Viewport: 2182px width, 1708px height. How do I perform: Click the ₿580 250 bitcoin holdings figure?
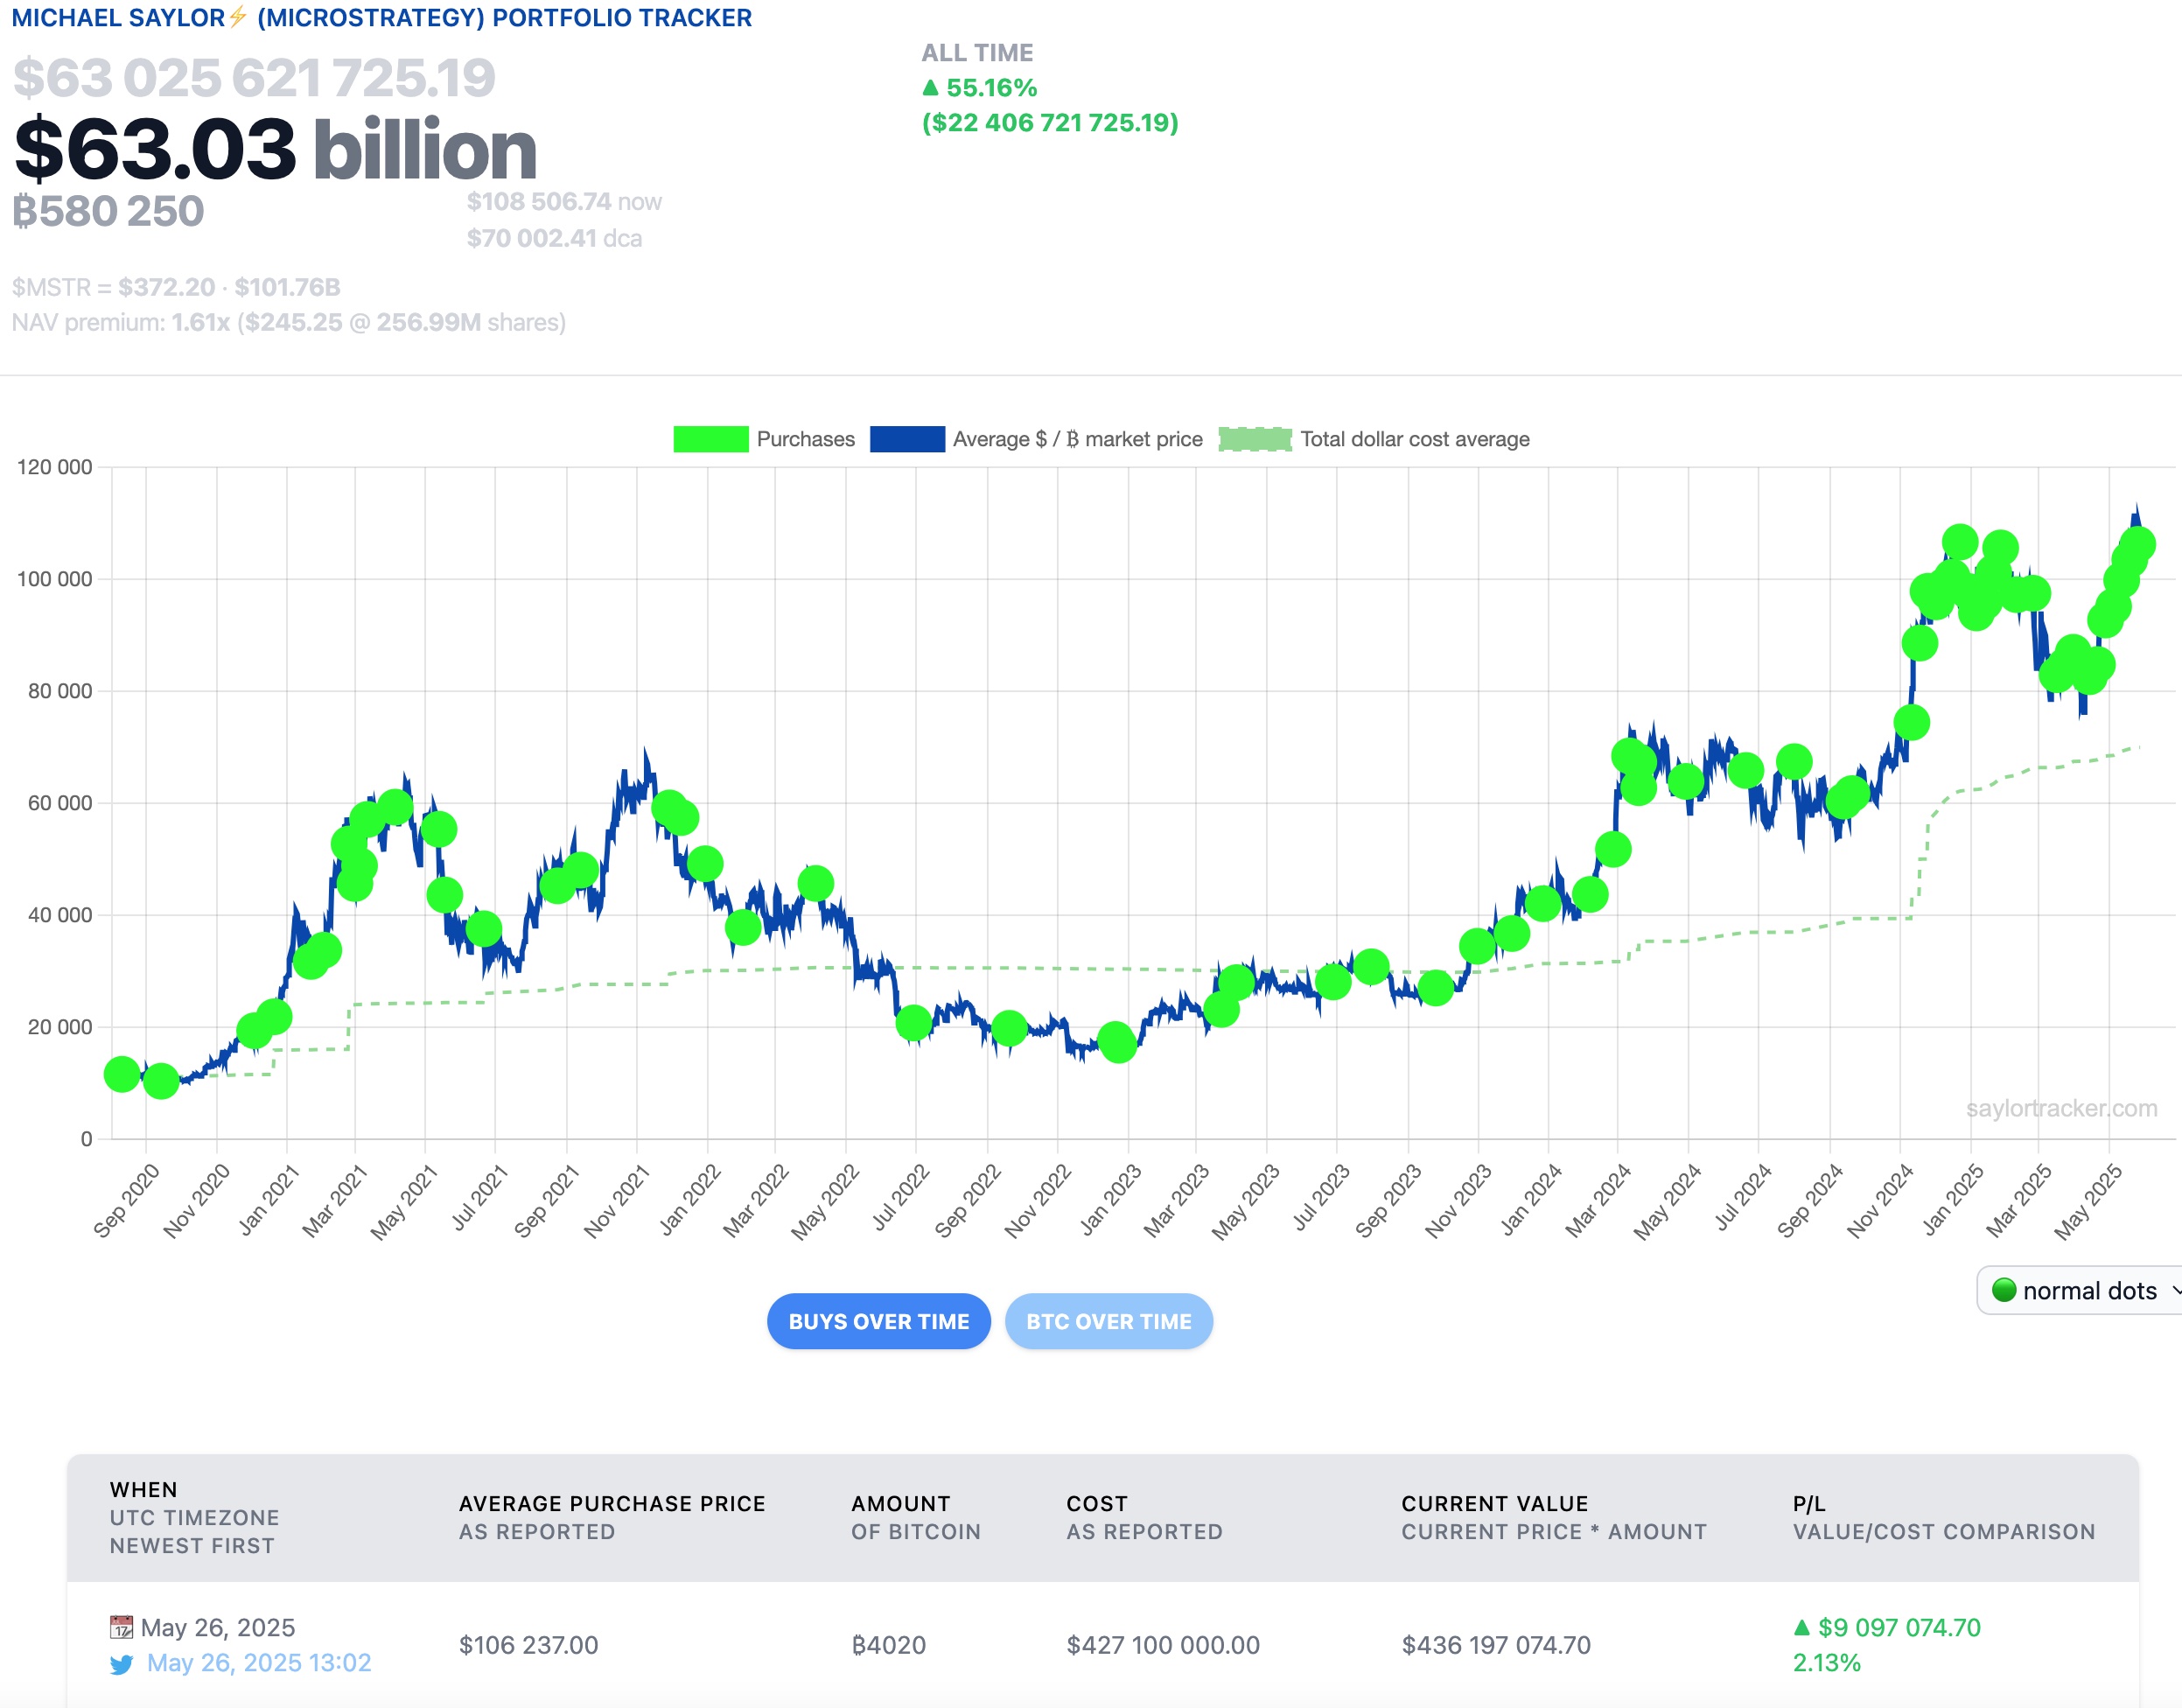click(108, 211)
